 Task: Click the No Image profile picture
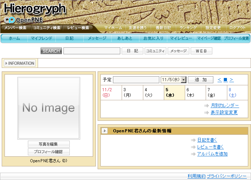49,108
